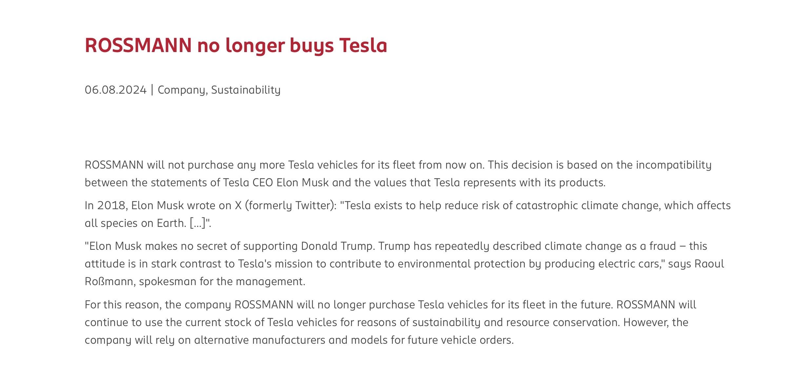Click the phrase "spokesman for the management"

pyautogui.click(x=222, y=281)
